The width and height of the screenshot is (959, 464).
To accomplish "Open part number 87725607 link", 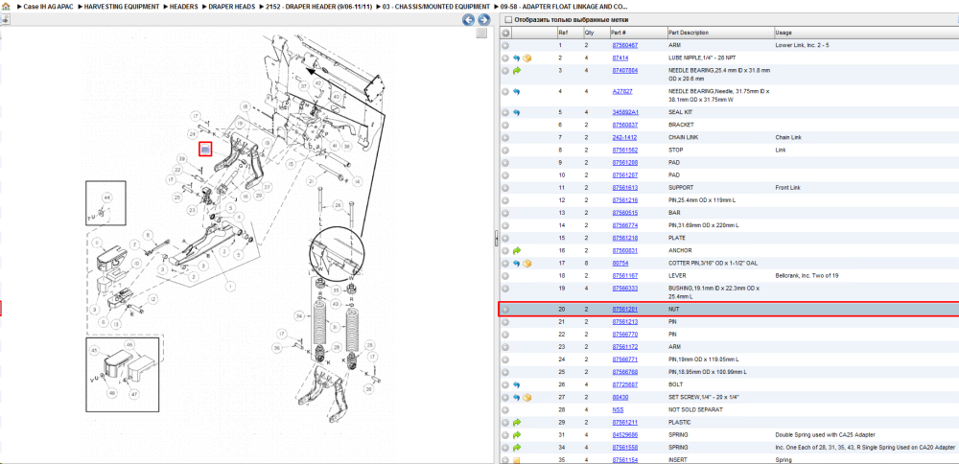I will click(x=625, y=384).
